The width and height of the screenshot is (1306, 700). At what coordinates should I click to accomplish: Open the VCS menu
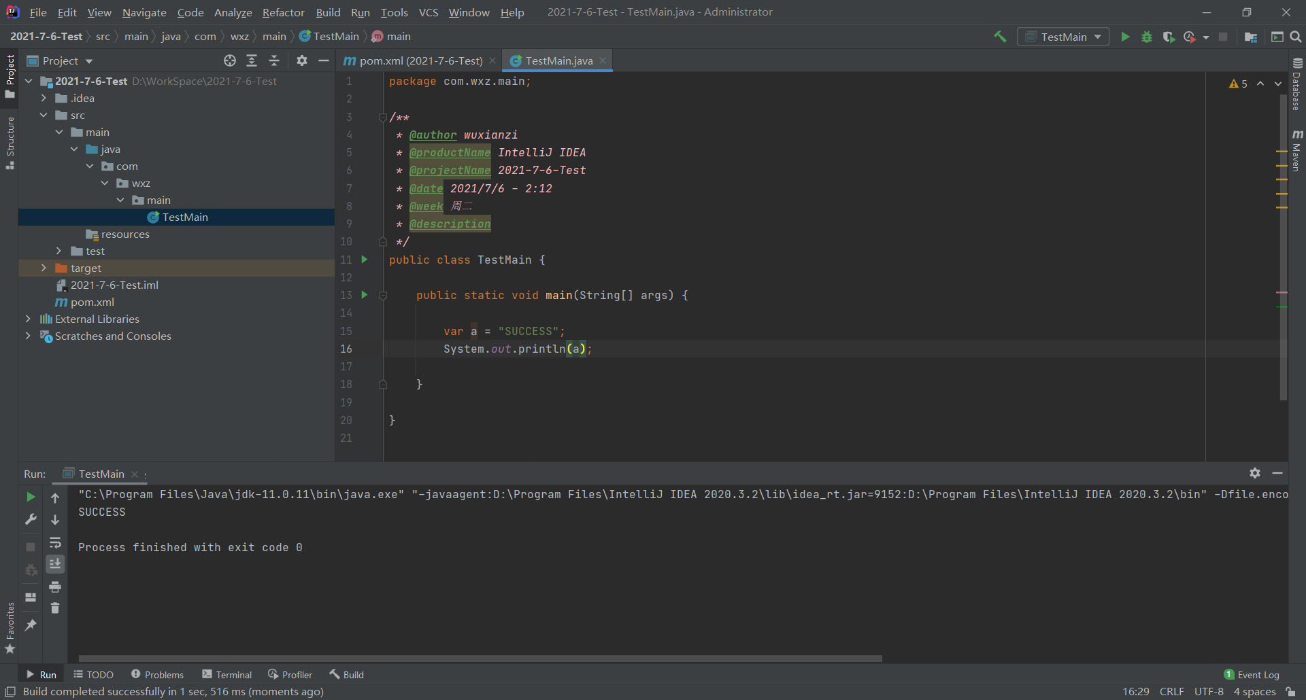(429, 12)
